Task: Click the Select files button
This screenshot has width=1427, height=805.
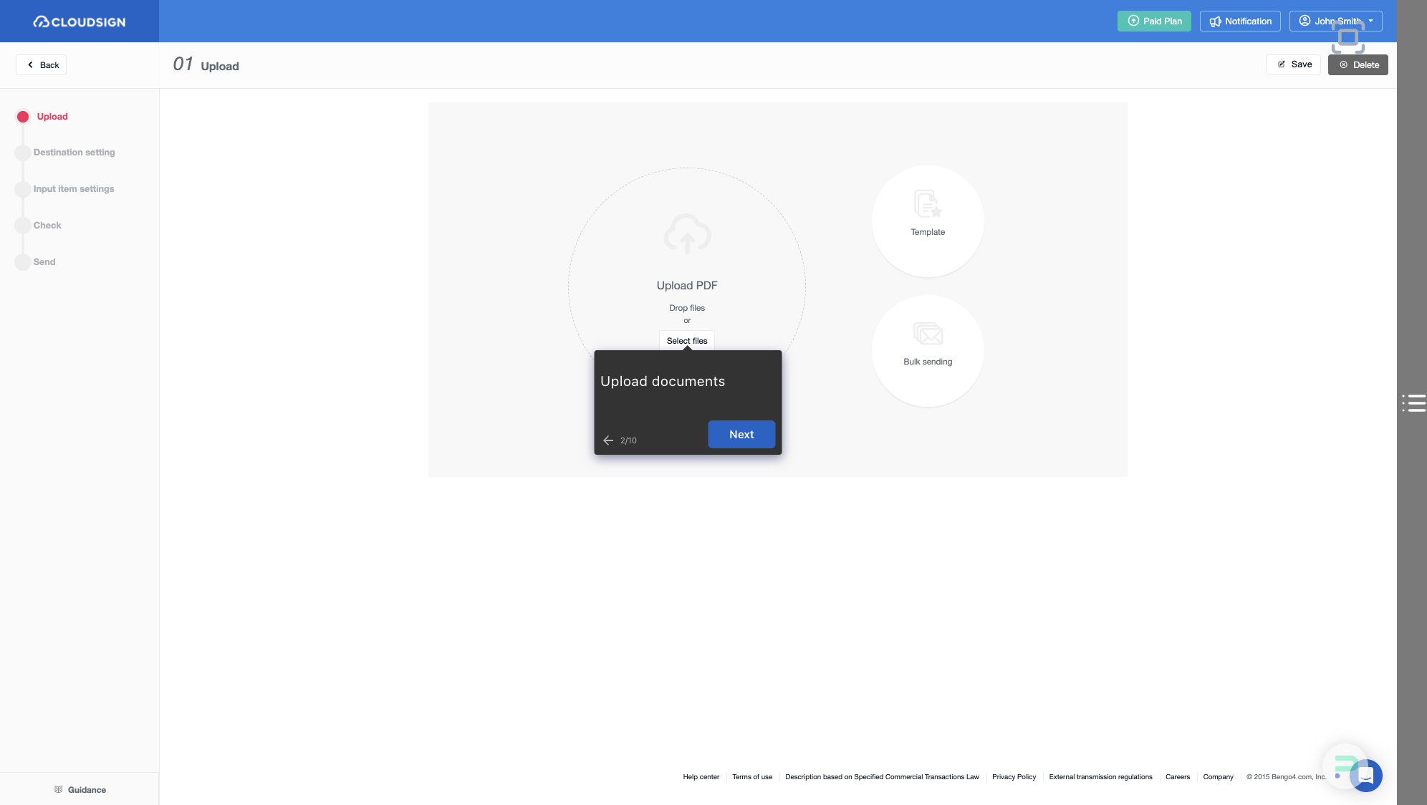Action: (687, 340)
